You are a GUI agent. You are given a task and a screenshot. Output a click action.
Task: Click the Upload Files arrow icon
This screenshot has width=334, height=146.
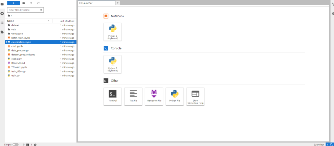point(31,3)
